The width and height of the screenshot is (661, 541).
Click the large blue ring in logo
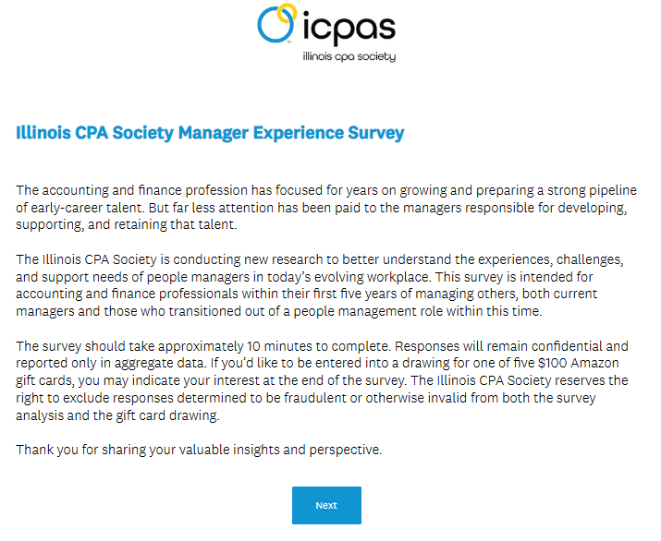point(275,25)
